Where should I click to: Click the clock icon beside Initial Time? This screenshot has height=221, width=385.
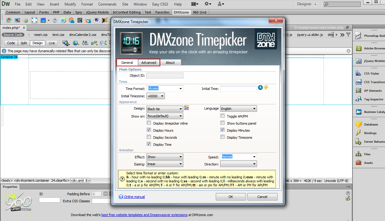tap(260, 87)
